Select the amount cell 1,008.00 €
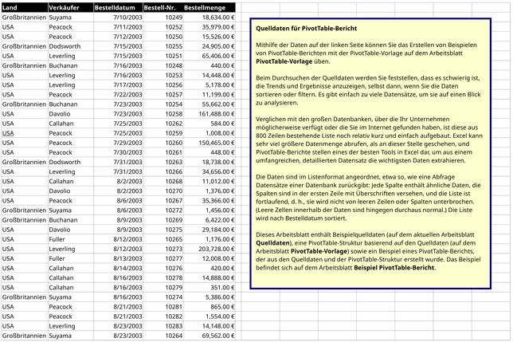Viewport: 513px width, 342px height. [209, 133]
